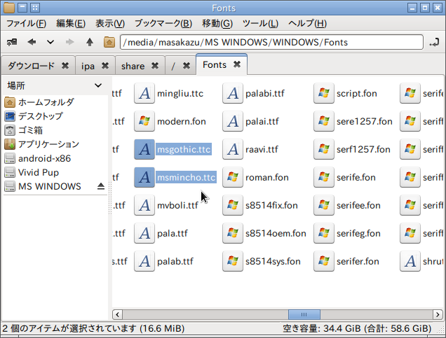Viewport: 446px width, 338px height.
Task: Open the ブックマーク(B) menu
Action: pos(163,23)
